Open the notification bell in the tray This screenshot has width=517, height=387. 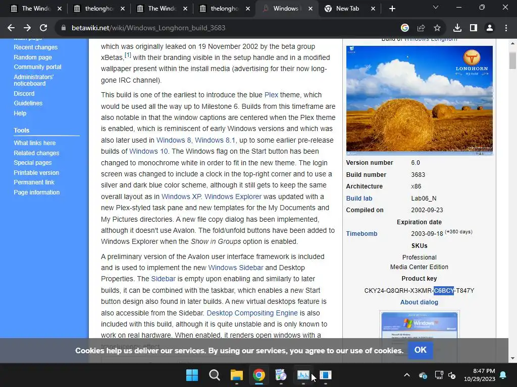click(x=503, y=375)
